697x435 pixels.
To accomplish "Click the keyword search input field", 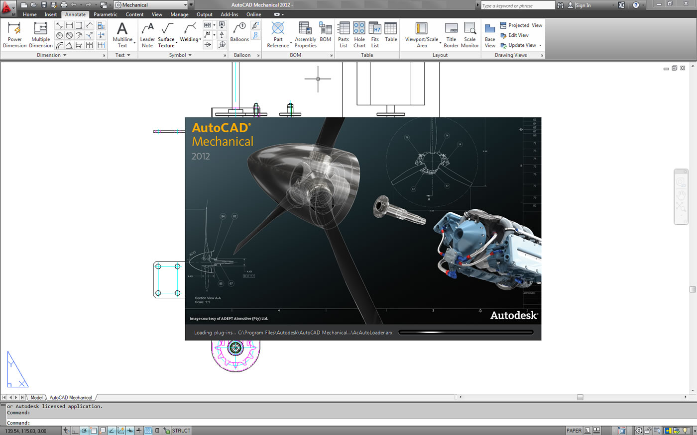I will pos(518,5).
